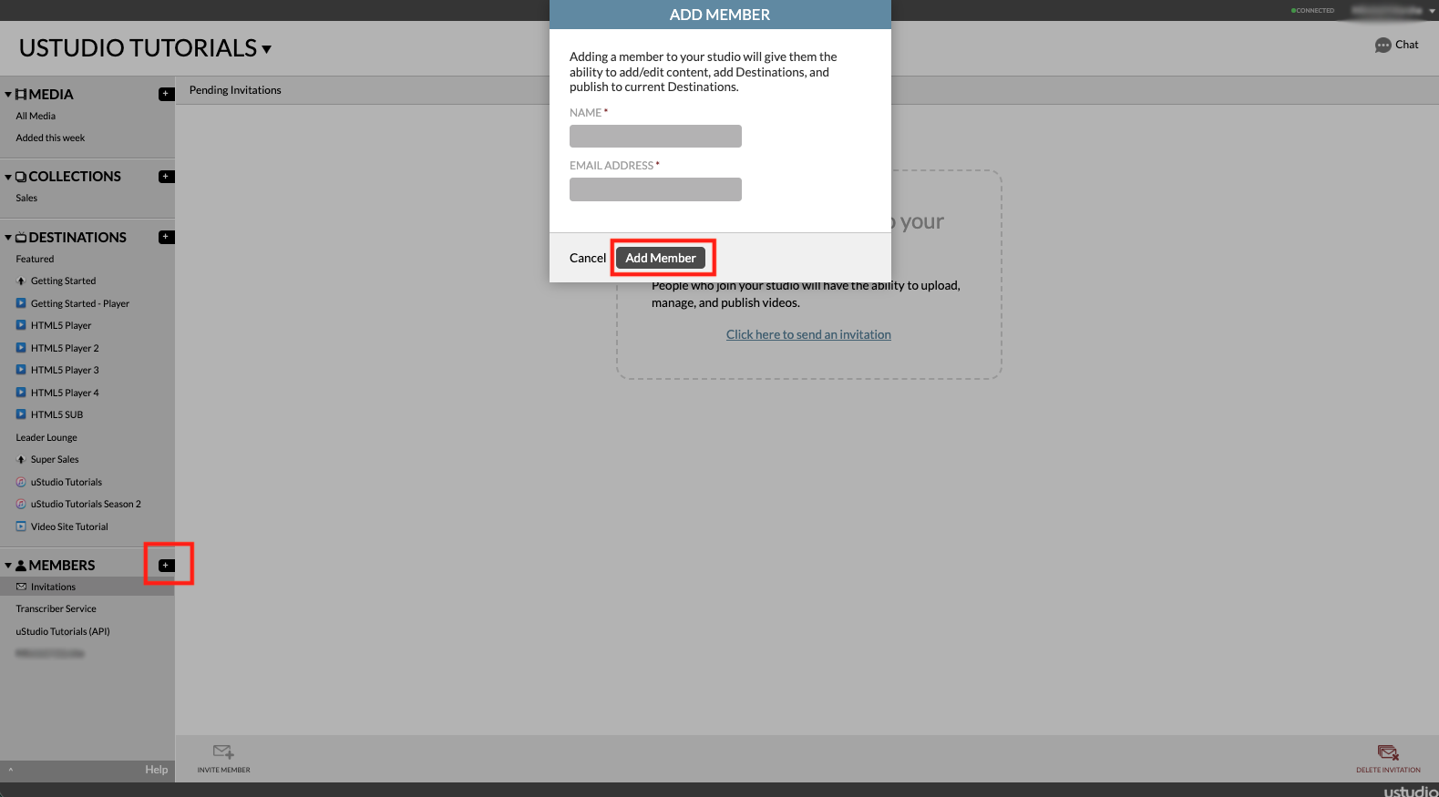Focus the Email Address field

tap(655, 189)
